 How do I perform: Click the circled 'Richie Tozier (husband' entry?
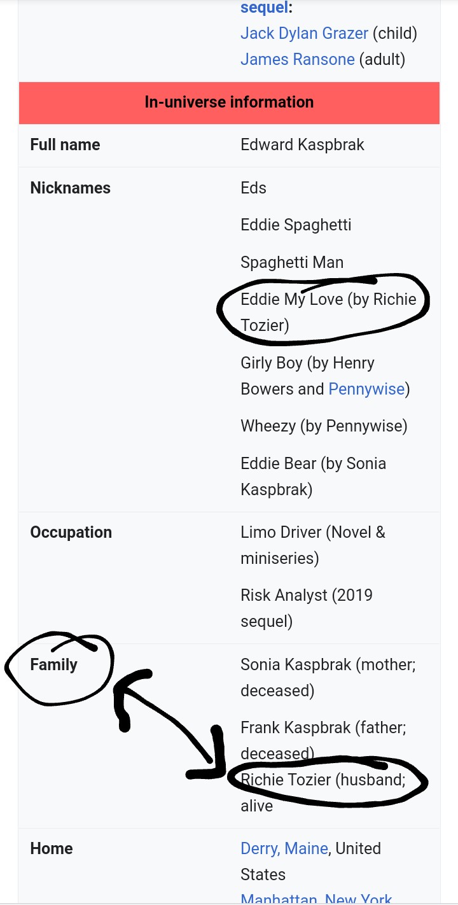pyautogui.click(x=323, y=779)
